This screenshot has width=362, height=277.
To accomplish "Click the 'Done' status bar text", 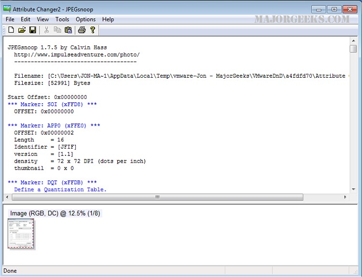I will [10, 271].
